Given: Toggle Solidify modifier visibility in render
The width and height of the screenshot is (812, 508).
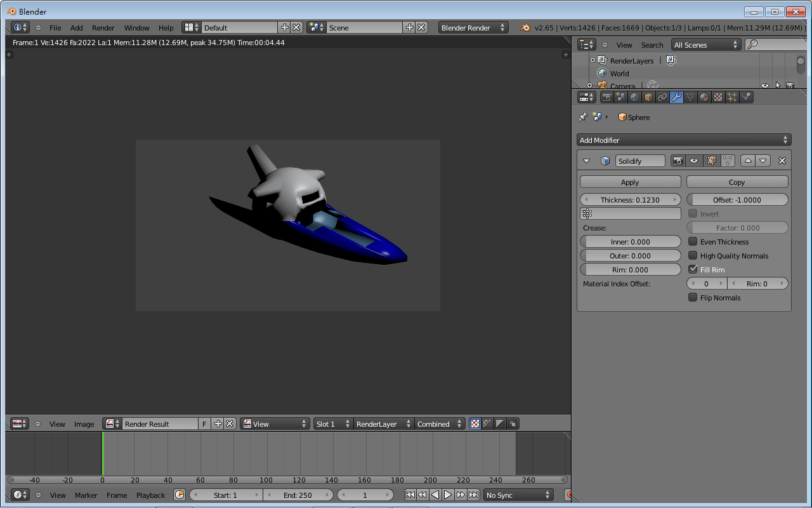Looking at the screenshot, I should 679,161.
